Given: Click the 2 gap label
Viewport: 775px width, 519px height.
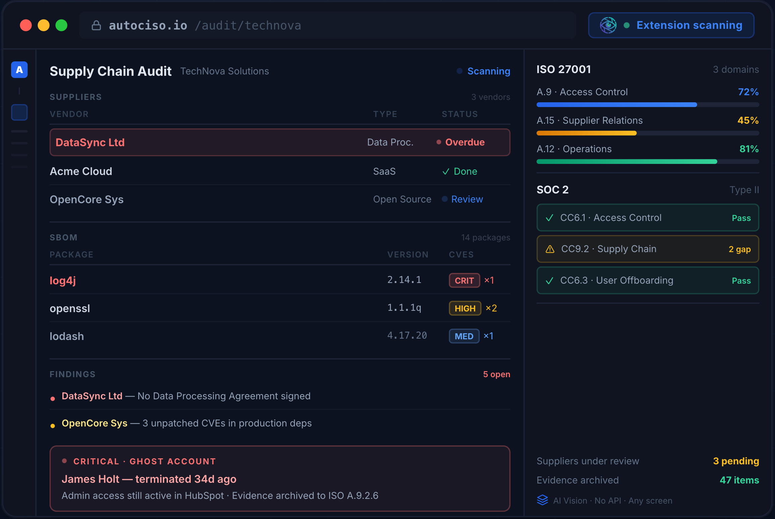Looking at the screenshot, I should [x=739, y=249].
